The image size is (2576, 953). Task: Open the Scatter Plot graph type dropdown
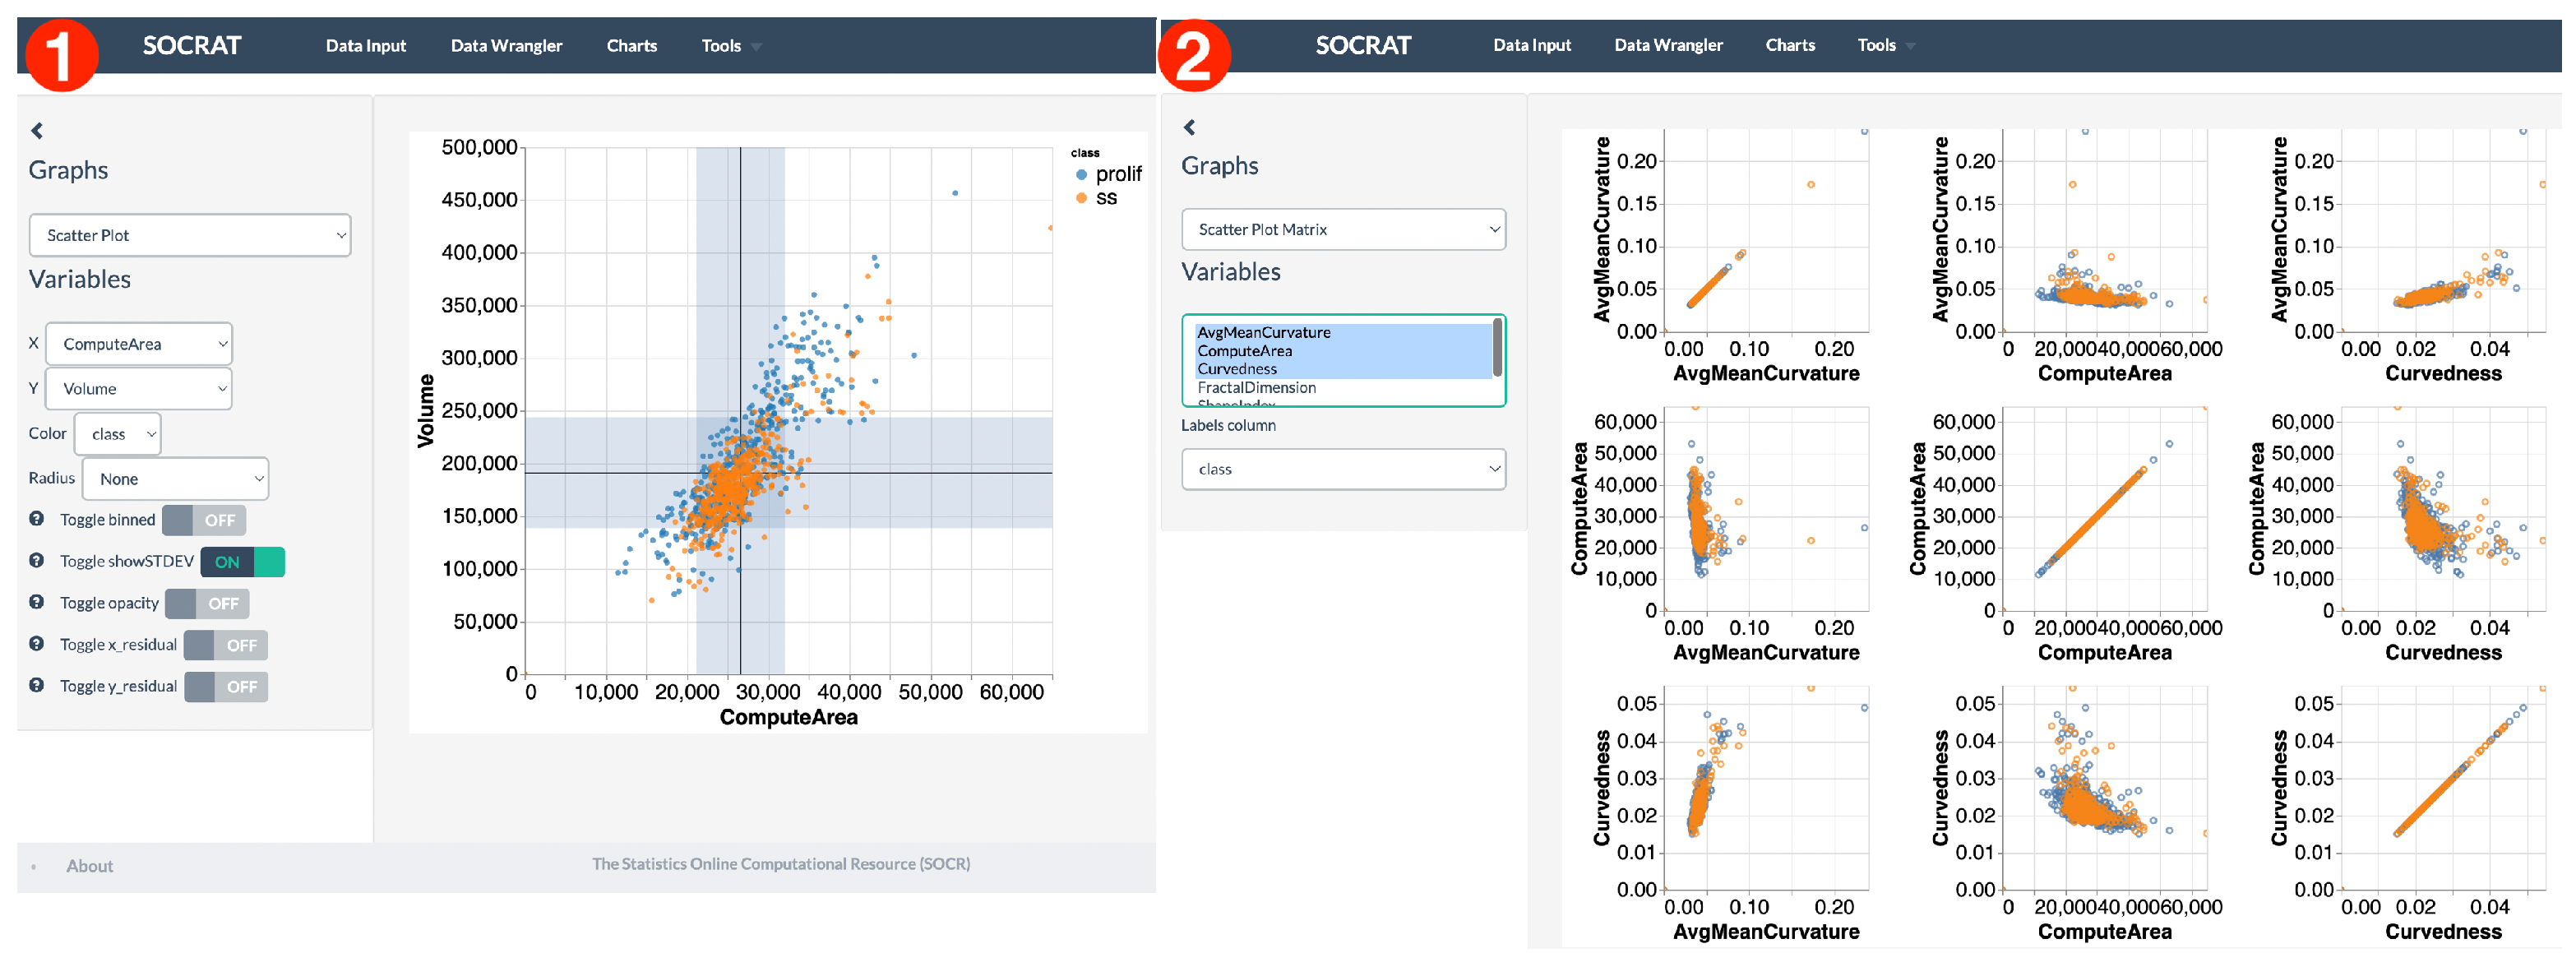190,236
